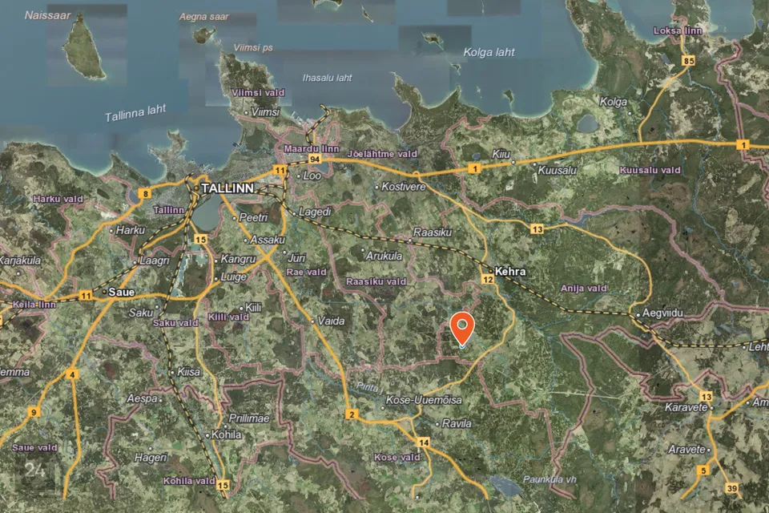
Task: Select the Loksa linn label
Action: [678, 30]
